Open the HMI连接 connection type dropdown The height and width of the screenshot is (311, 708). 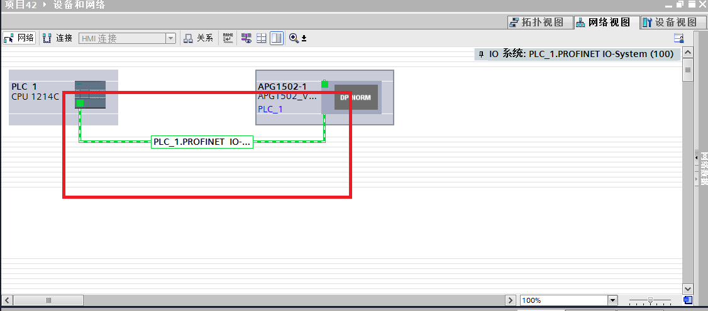tap(170, 38)
